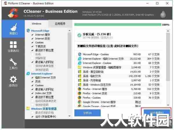
Task: Open the Registry section with grid icon
Action: tap(13, 47)
